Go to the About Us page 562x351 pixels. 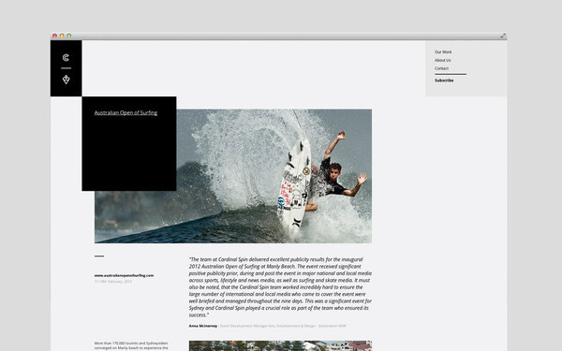pyautogui.click(x=443, y=60)
